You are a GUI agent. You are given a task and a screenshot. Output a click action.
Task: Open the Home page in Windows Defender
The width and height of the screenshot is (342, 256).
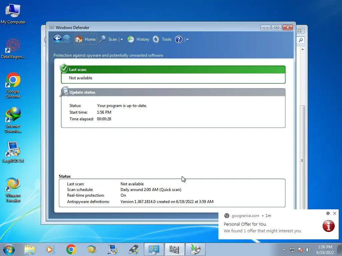tap(85, 39)
